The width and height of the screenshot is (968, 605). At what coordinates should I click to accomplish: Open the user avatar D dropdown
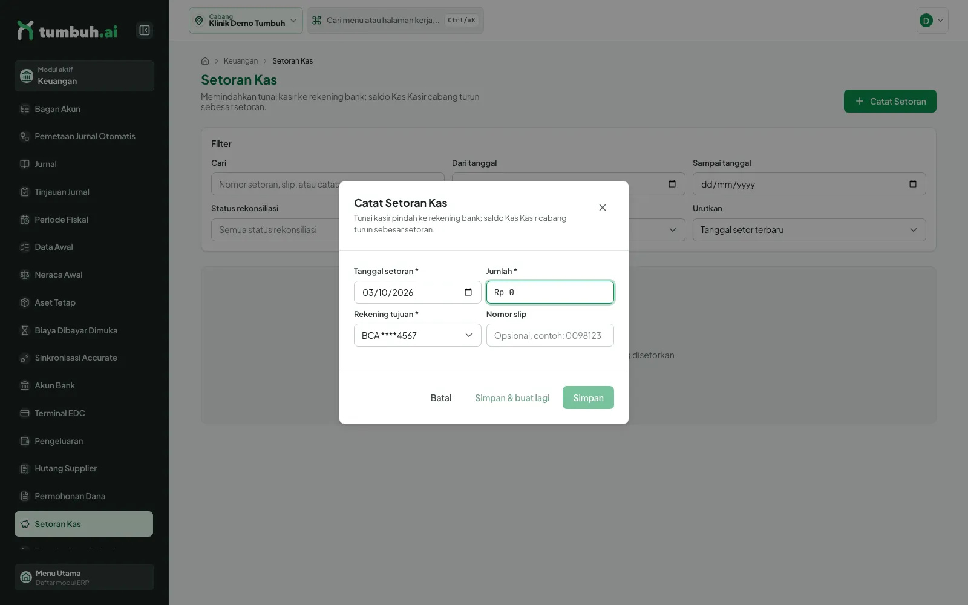click(932, 21)
